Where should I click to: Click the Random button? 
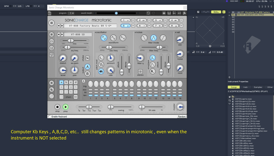182,117
